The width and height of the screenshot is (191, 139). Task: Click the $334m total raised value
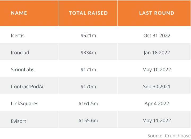pyautogui.click(x=88, y=53)
